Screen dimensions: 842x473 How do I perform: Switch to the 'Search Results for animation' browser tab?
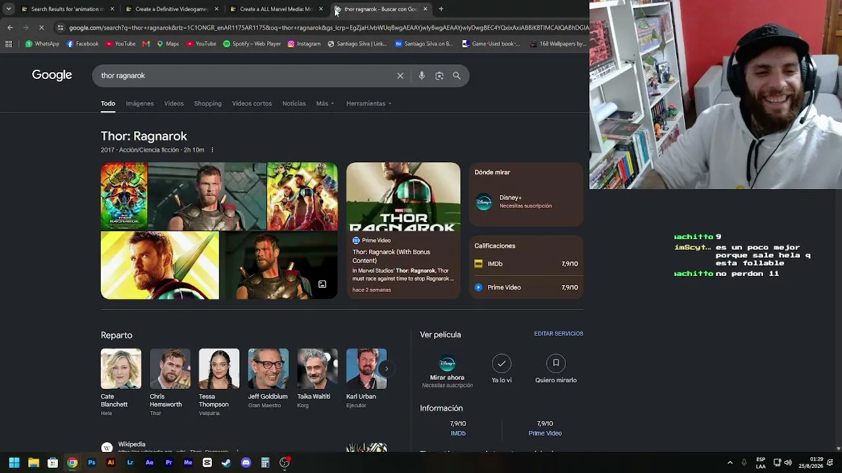68,9
